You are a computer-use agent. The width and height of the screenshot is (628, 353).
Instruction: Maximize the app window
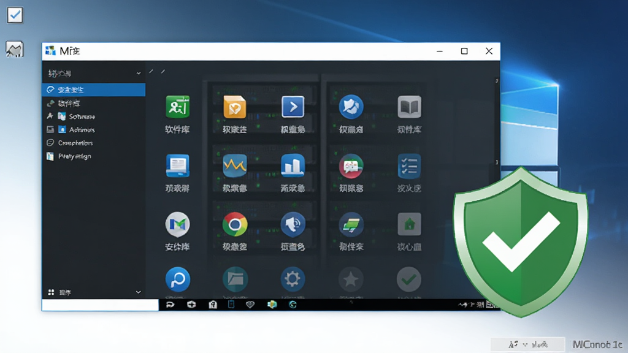(464, 51)
